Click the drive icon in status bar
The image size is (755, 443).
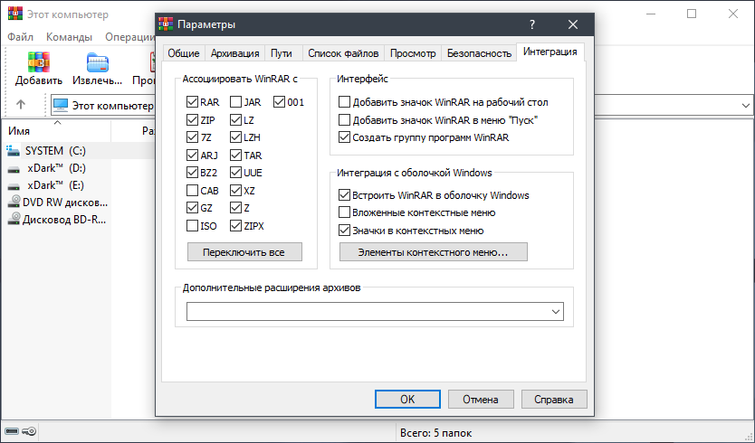(12, 431)
